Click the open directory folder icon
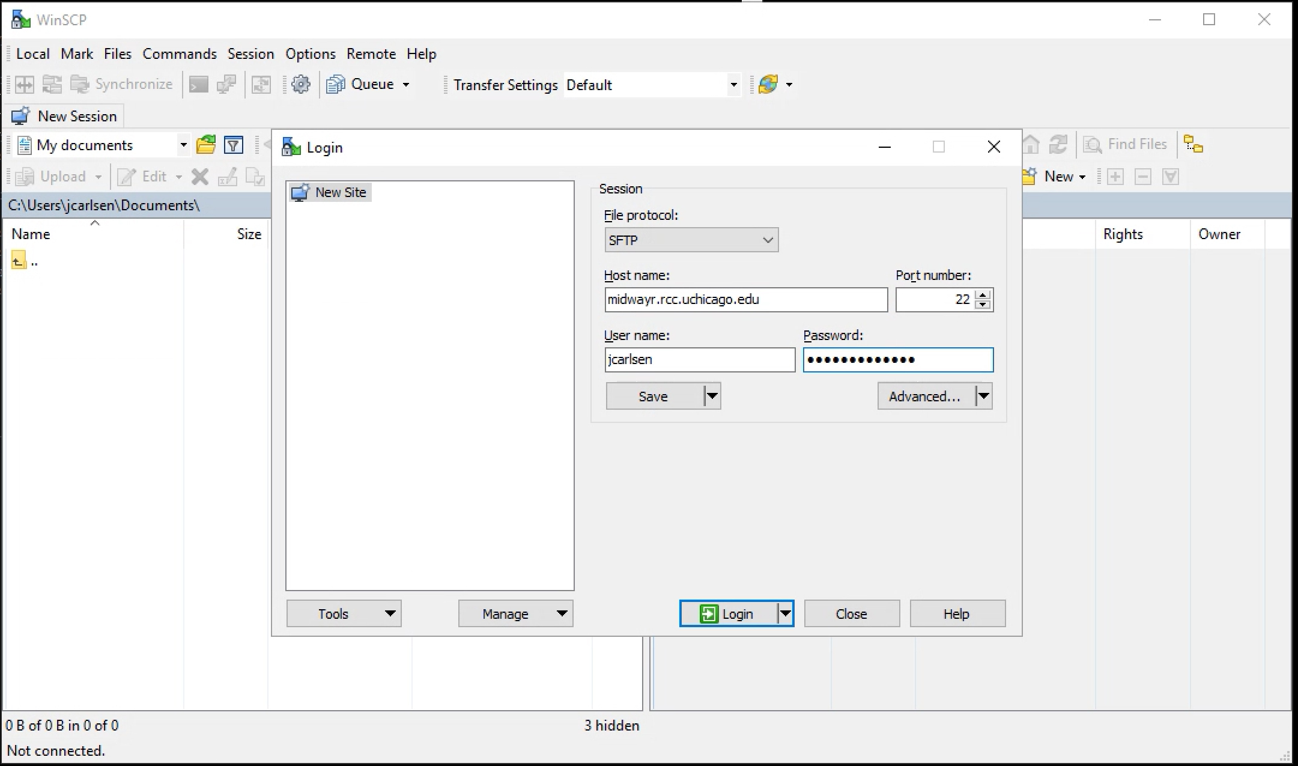 [x=205, y=145]
